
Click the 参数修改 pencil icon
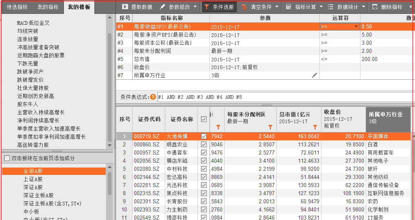162,7
